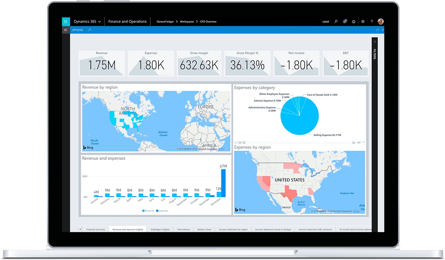Click the OPTIONS menu in the action bar
This screenshot has height=260, width=445.
(77, 30)
